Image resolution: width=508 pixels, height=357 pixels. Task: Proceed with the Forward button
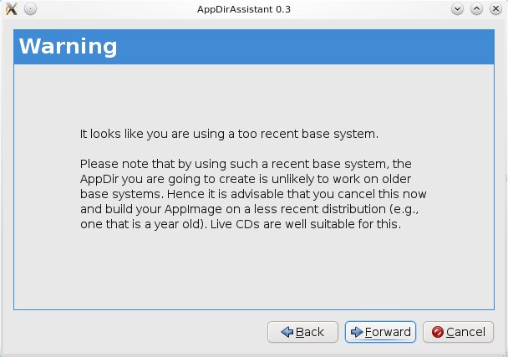click(380, 332)
